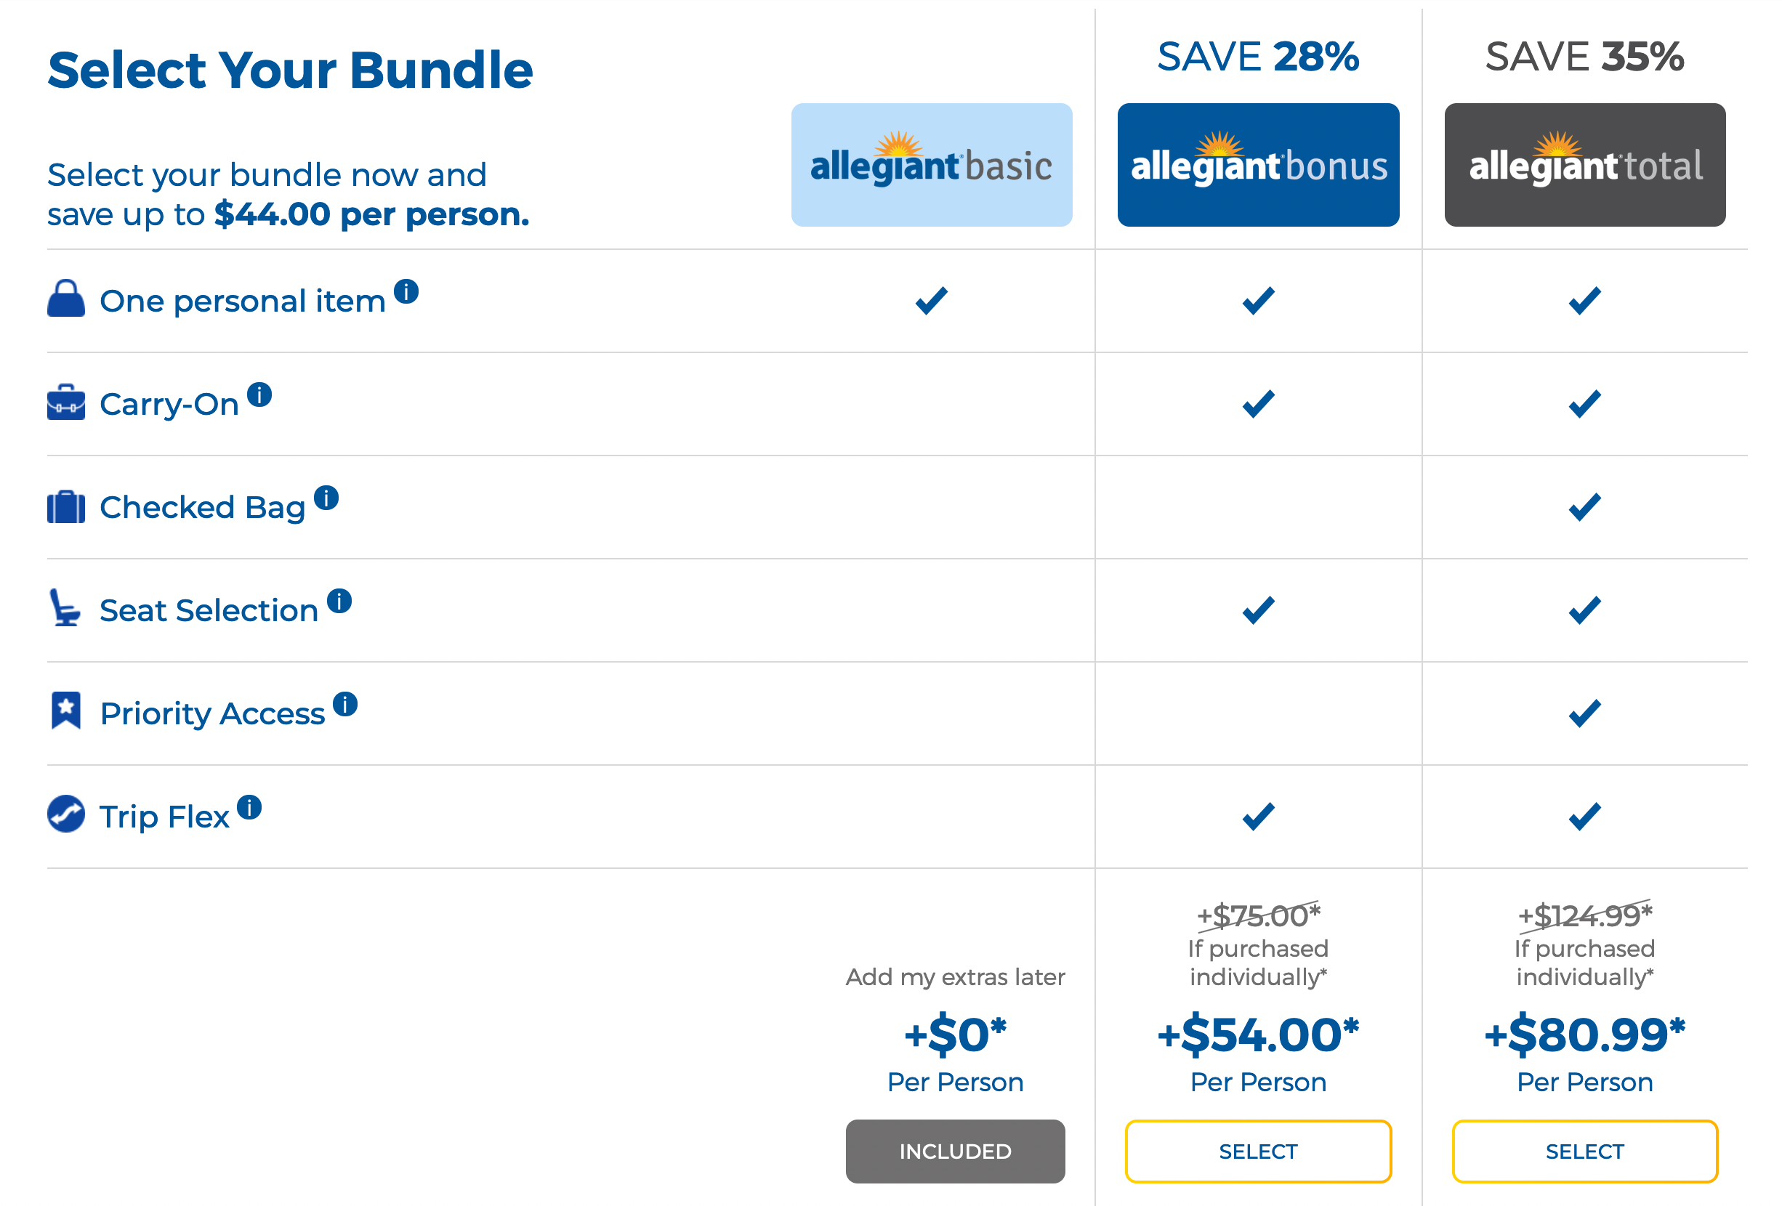Click the gray INCLUDED button for Basic
This screenshot has height=1206, width=1782.
pos(955,1151)
